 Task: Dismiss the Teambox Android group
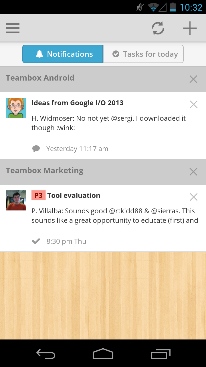pyautogui.click(x=193, y=79)
